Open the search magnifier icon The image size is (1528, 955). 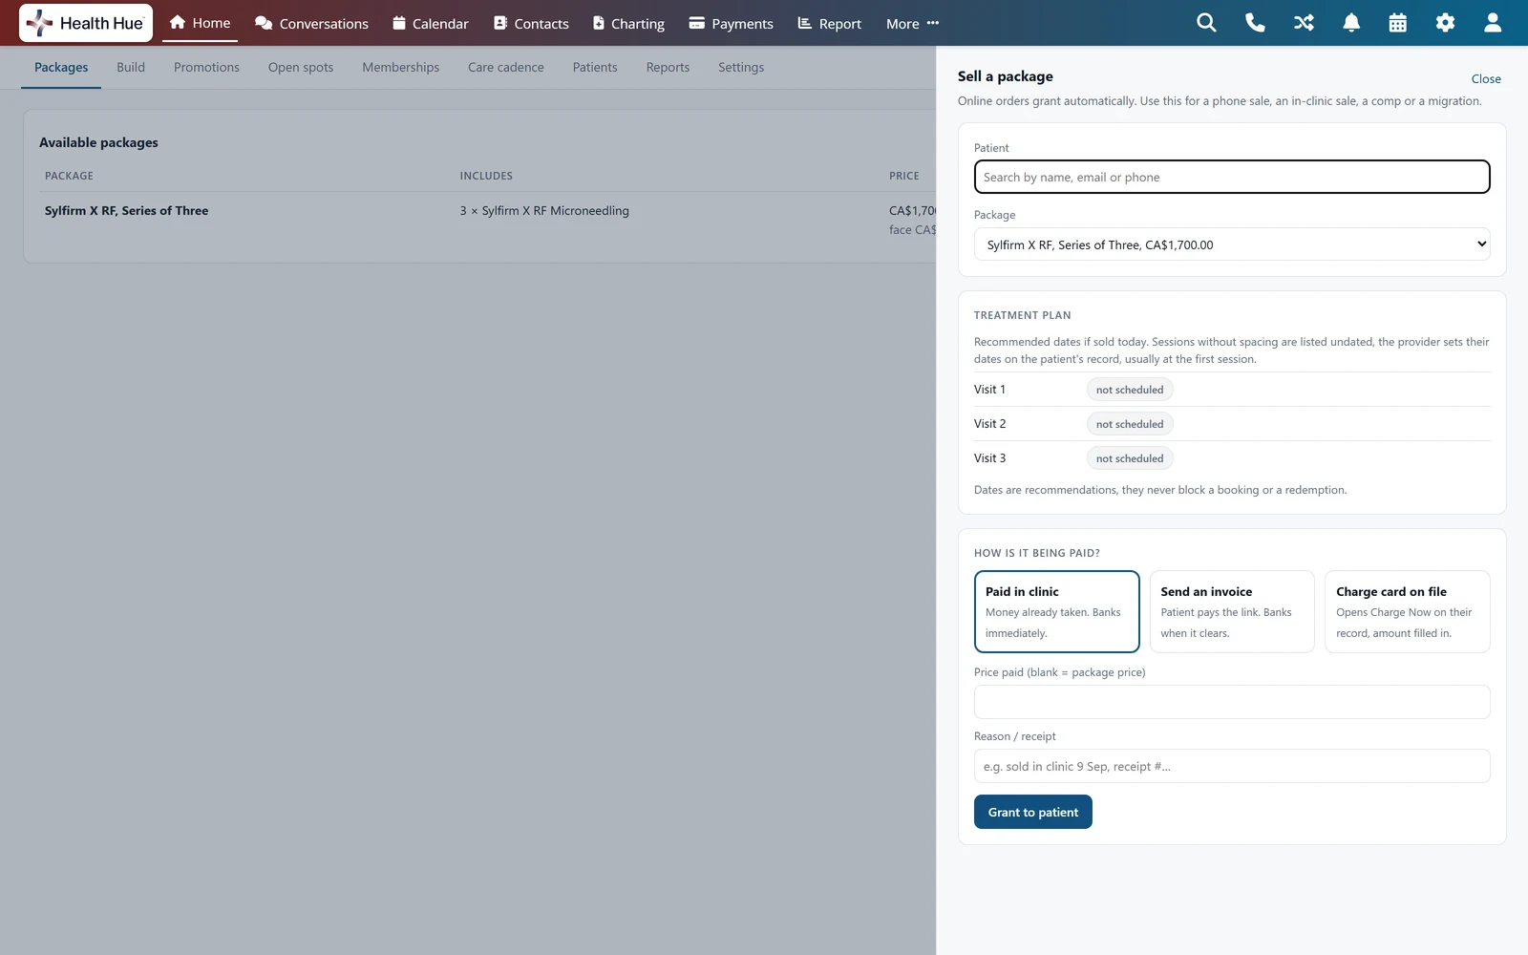[x=1206, y=23]
